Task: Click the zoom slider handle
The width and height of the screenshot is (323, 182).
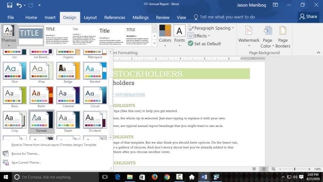Action: 295,169
